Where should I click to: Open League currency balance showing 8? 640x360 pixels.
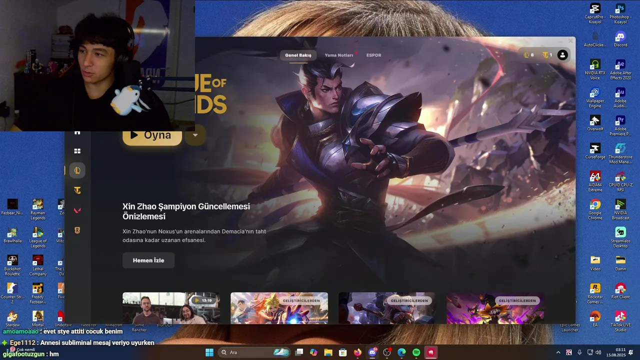[529, 55]
